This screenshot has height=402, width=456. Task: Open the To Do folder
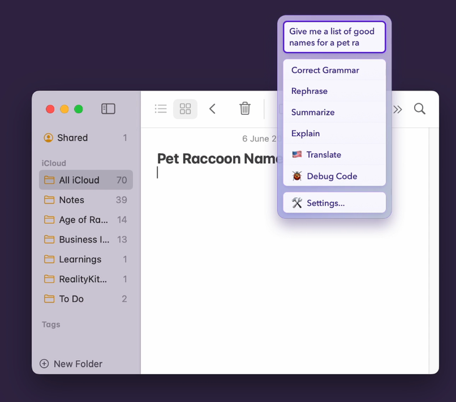(86, 299)
